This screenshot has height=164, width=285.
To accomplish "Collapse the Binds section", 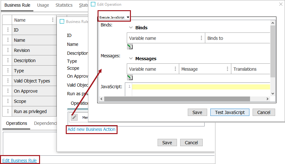I will pos(131,28).
